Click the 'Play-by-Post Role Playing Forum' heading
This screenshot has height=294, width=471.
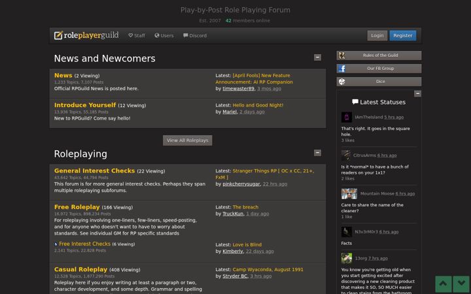tap(235, 10)
